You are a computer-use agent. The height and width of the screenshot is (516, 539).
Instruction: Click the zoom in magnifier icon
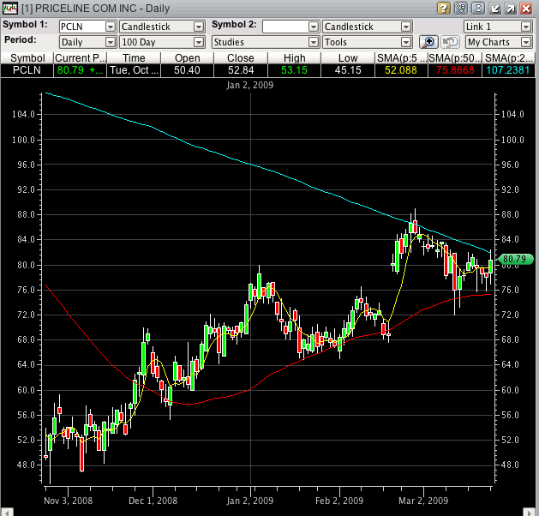(x=429, y=41)
